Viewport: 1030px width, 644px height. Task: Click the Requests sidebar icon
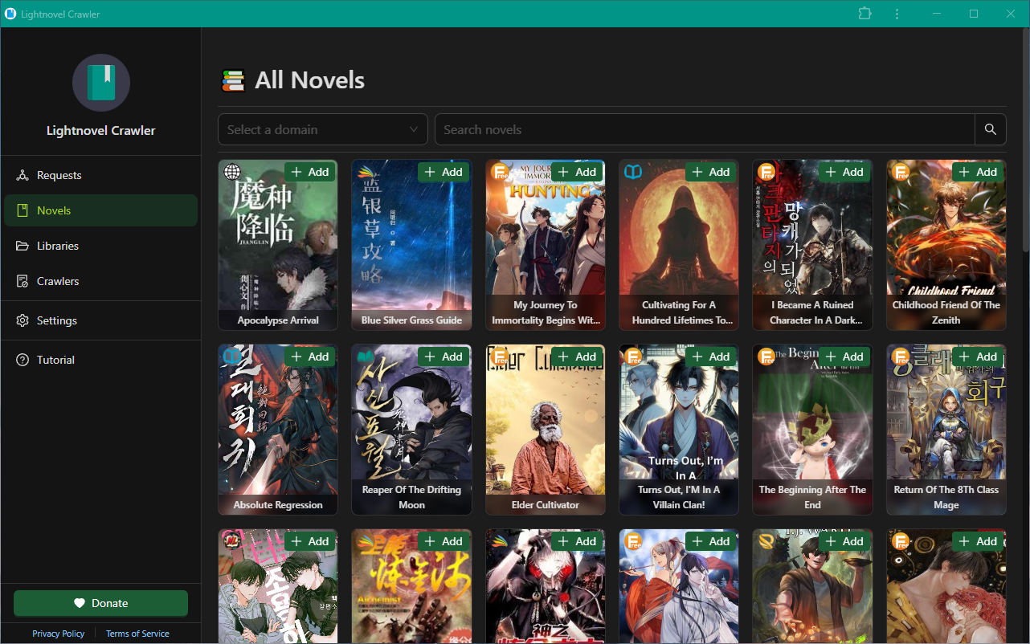22,175
